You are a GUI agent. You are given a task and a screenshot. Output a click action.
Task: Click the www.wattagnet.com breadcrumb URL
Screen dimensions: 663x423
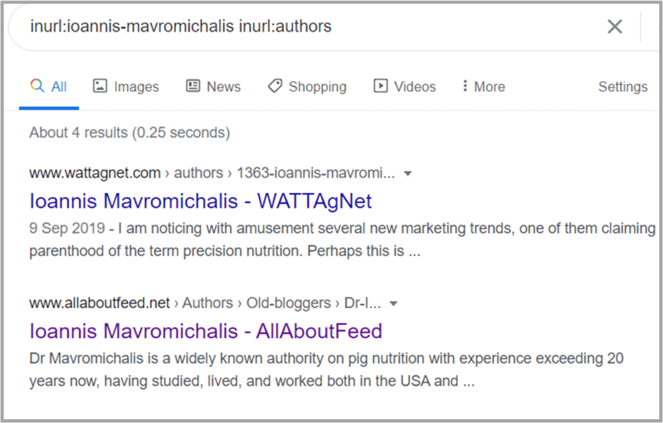tap(95, 173)
